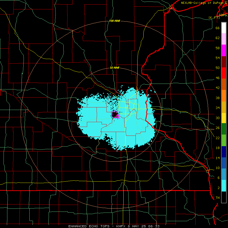This screenshot has height=228, width=228.
Task: Click the 22 legend value
Action: tap(218, 138)
